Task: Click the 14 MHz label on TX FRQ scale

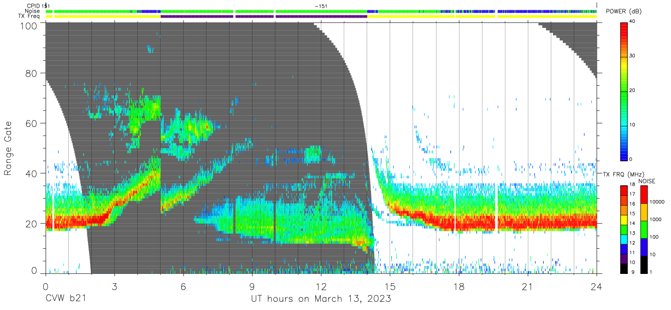Action: click(x=633, y=224)
